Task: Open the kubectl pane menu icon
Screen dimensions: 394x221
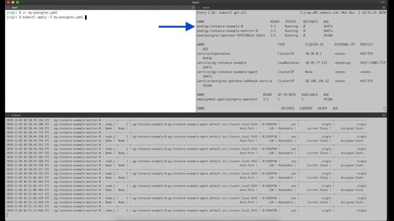Action: (384, 115)
